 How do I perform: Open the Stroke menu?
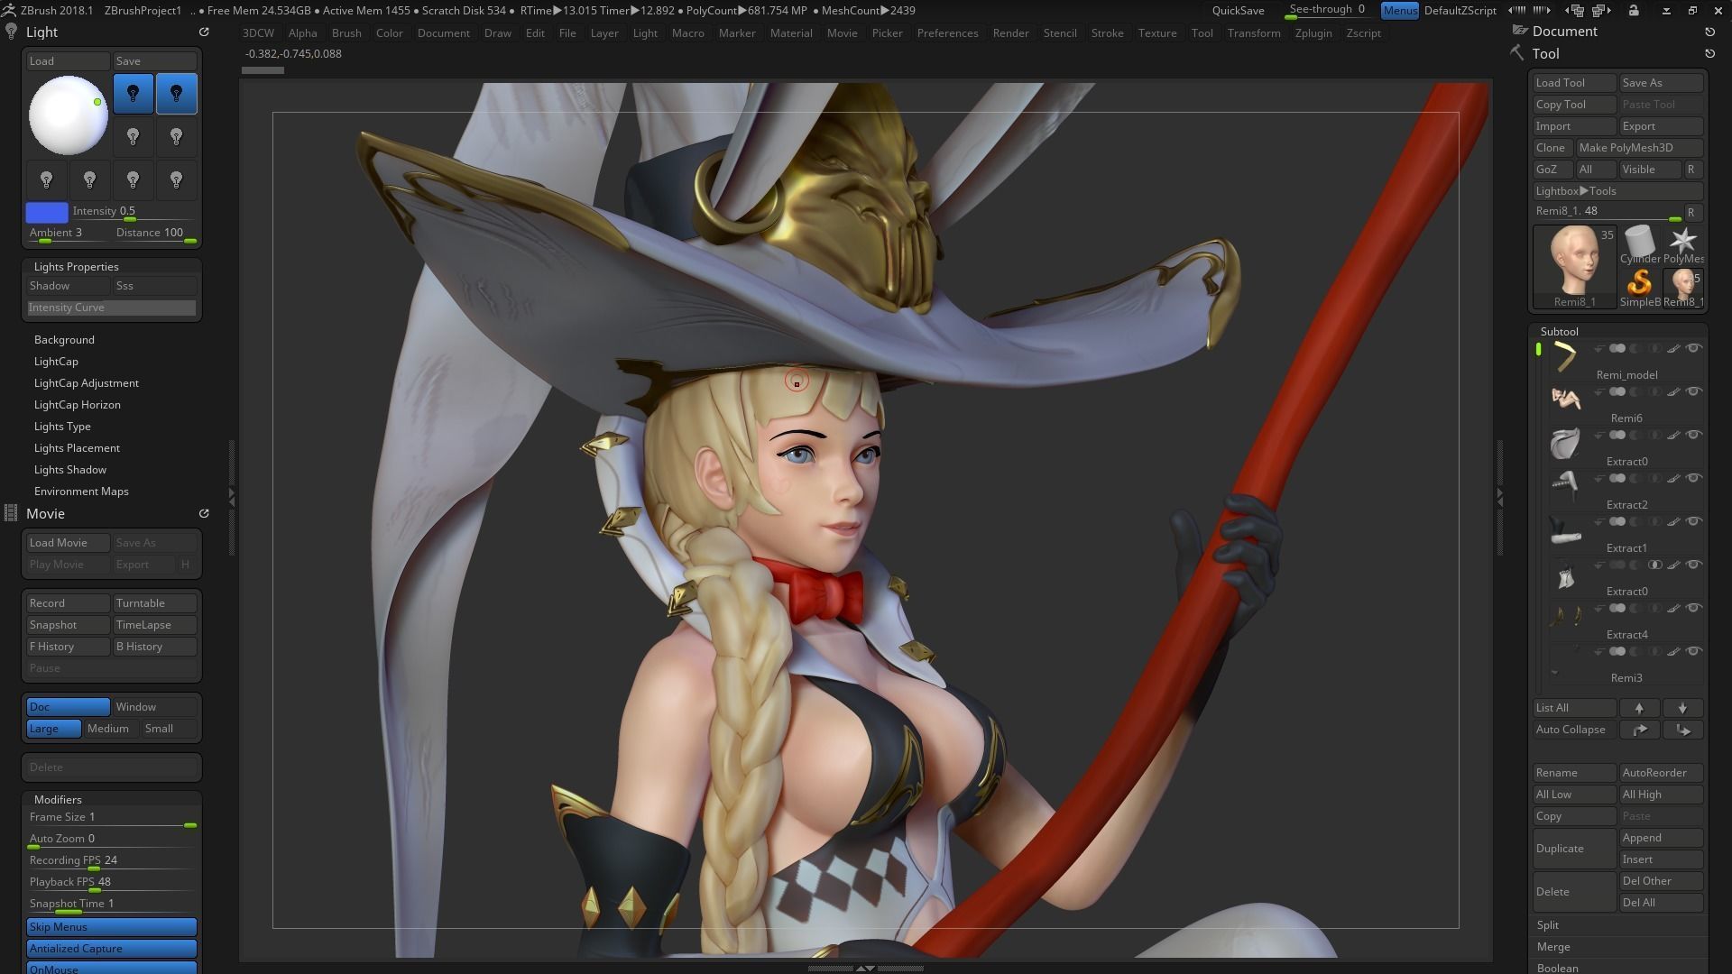click(1107, 33)
